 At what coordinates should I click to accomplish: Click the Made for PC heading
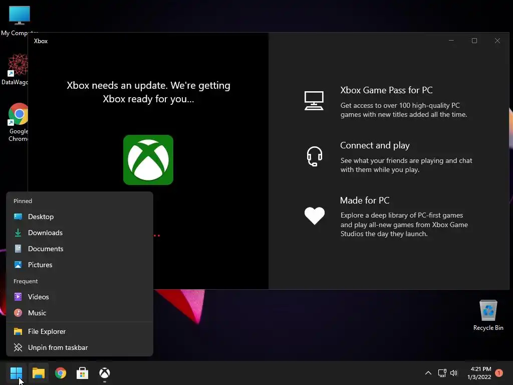[x=365, y=201]
